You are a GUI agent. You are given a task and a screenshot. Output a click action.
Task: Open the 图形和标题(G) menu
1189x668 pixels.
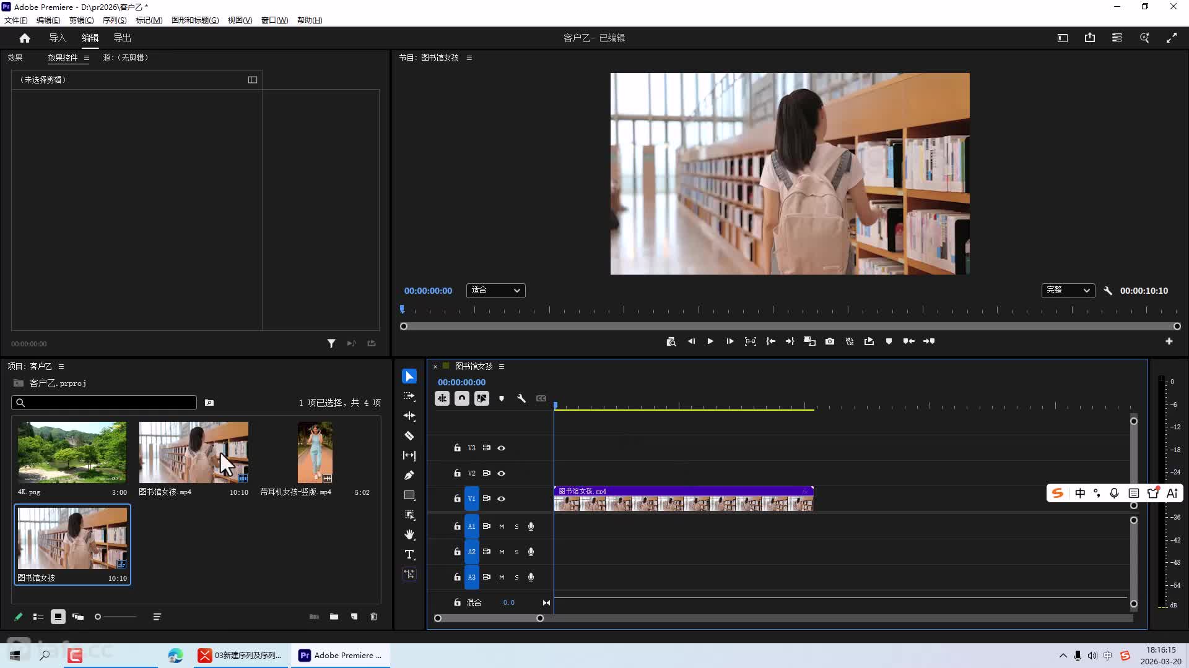[x=195, y=20]
